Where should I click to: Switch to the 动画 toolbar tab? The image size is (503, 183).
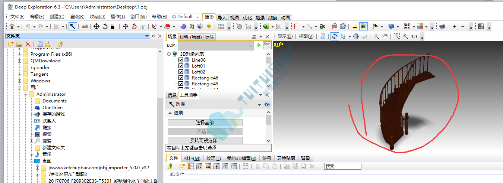285,17
